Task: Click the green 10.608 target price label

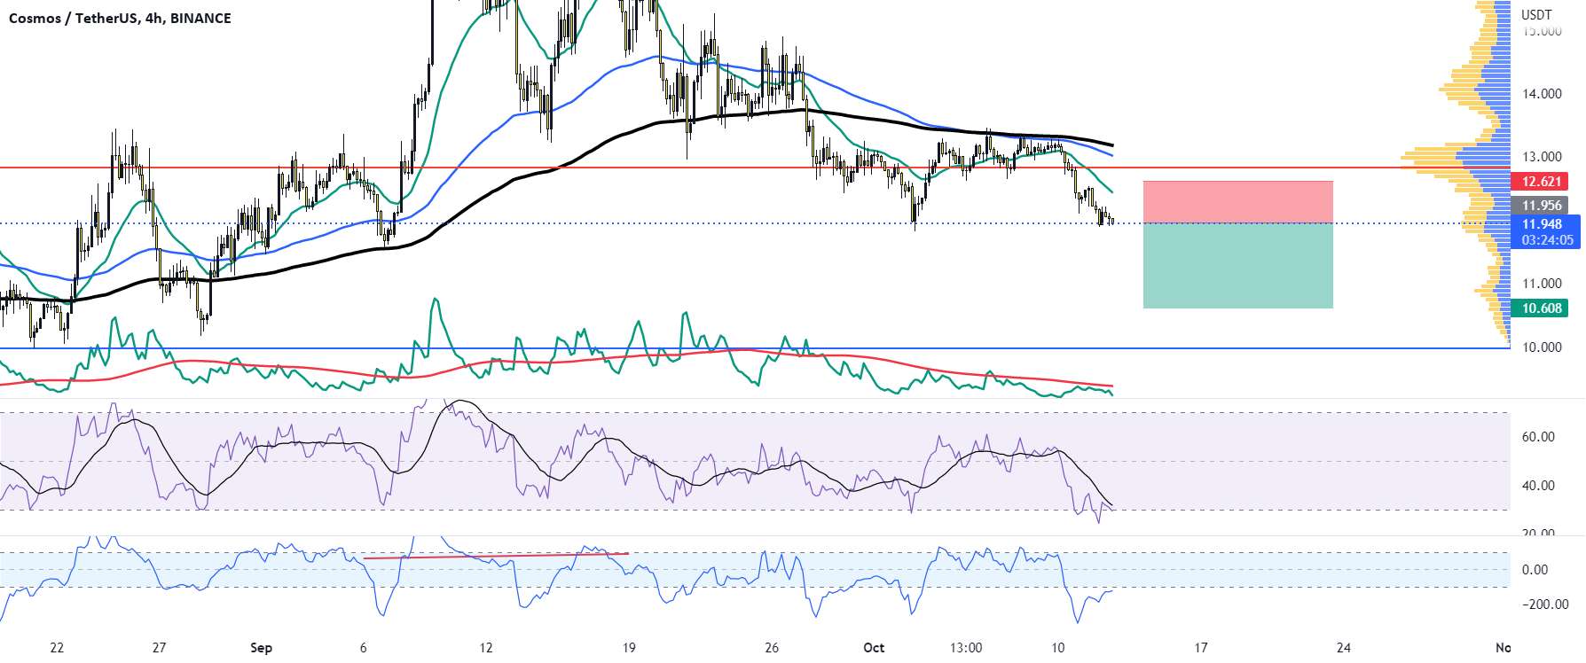Action: (1541, 308)
